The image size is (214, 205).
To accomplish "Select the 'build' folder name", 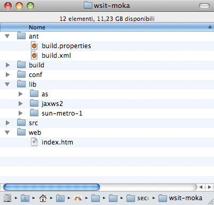I will (x=36, y=65).
